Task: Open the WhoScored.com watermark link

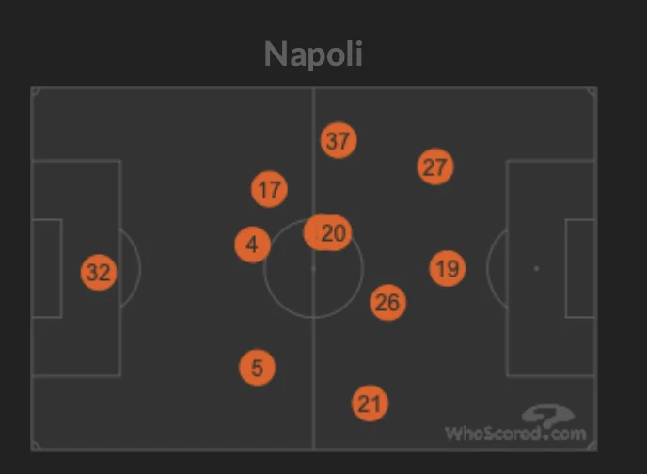Action: [x=515, y=434]
